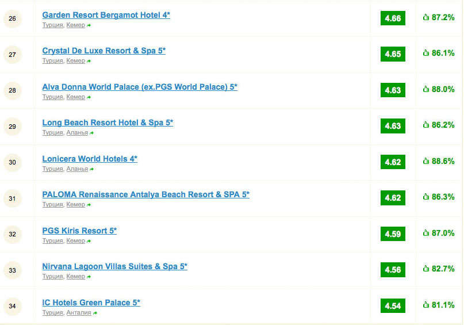Click the 86.3% recommendation value

[x=443, y=197]
